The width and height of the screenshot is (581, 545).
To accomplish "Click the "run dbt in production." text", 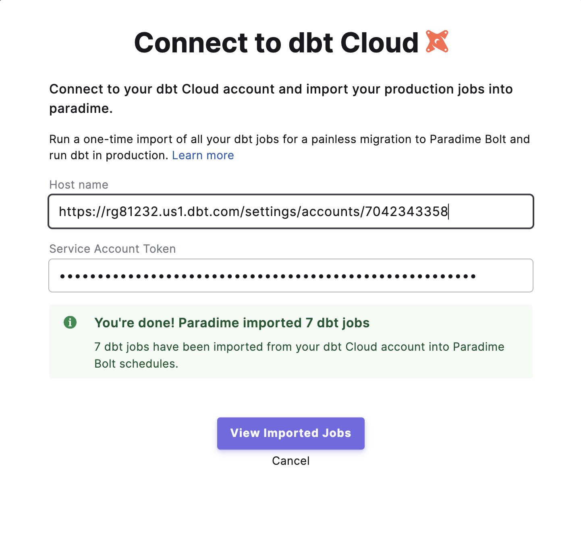I will tap(108, 155).
